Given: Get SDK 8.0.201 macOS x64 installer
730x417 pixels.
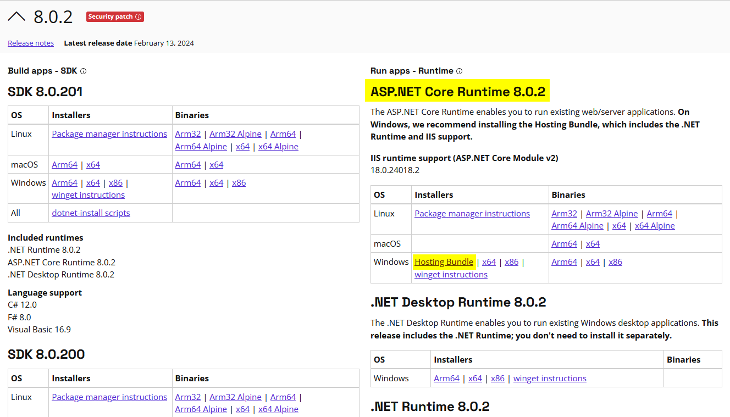Looking at the screenshot, I should click(x=93, y=165).
